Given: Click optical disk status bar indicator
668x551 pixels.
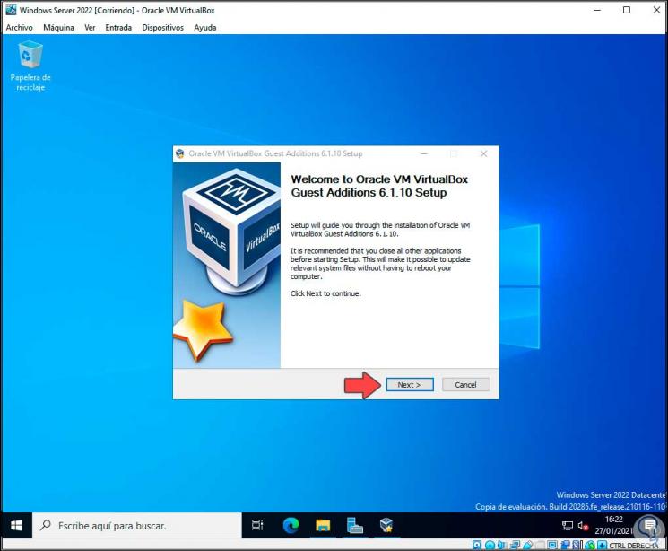Looking at the screenshot, I should point(490,545).
